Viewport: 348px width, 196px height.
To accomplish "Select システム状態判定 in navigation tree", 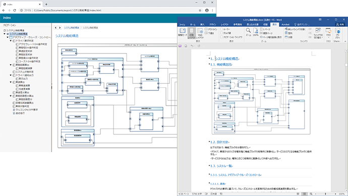I will tap(25, 72).
